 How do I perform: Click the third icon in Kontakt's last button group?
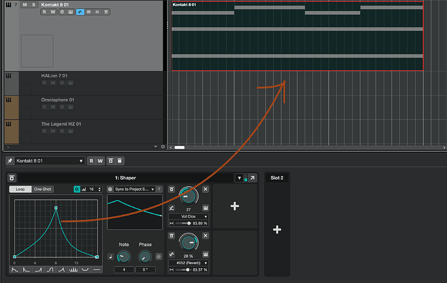click(97, 12)
